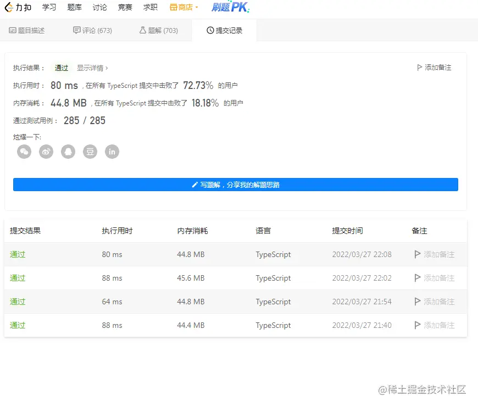Click the 2022/03/27 22:08 timestamp
Image resolution: width=478 pixels, height=407 pixels.
(362, 254)
